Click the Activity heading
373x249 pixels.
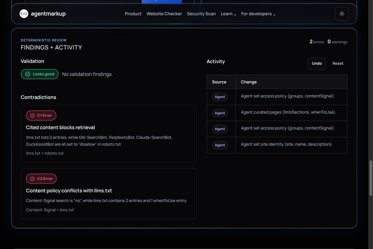[216, 62]
